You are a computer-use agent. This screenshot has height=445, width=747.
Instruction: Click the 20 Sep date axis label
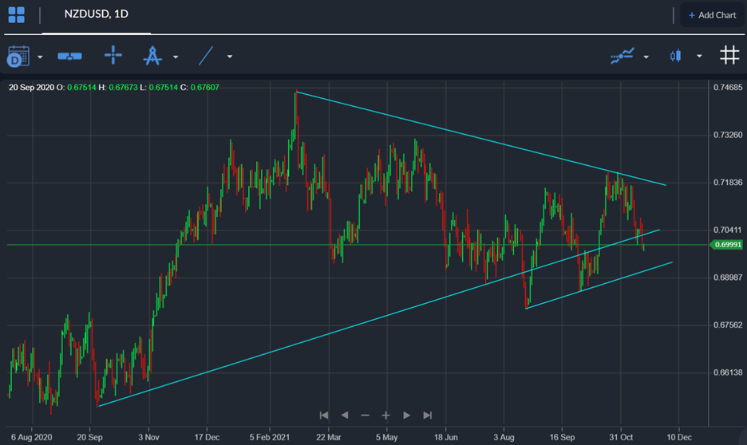[89, 437]
